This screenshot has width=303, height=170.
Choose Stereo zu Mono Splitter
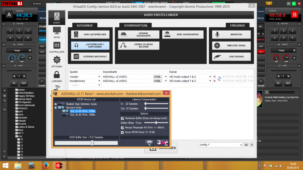[139, 45]
